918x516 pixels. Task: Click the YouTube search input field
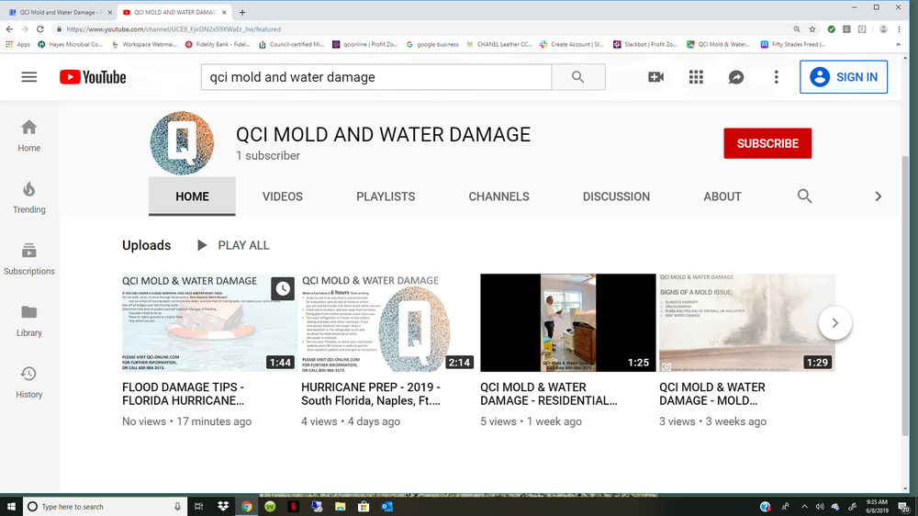375,77
